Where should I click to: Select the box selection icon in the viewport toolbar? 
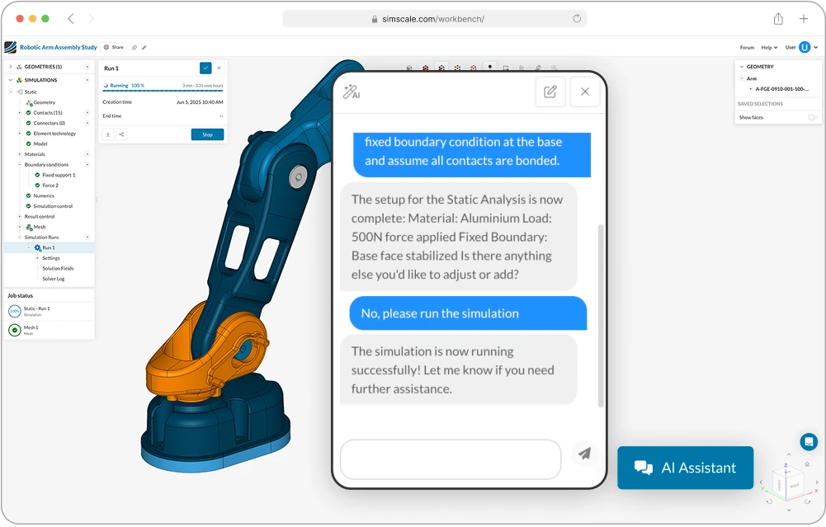[x=506, y=68]
